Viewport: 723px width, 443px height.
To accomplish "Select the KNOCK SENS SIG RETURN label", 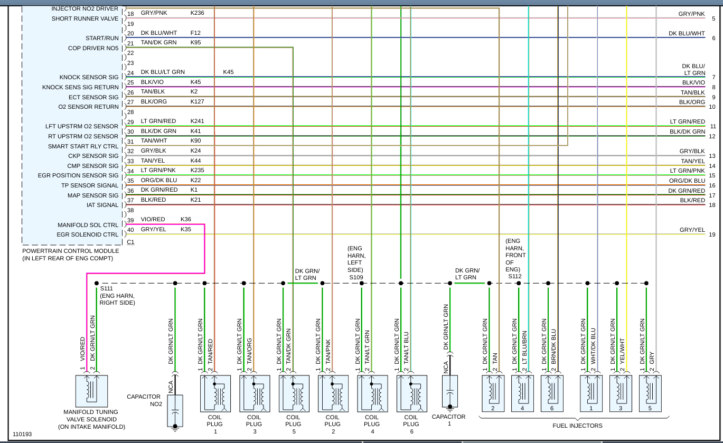I will point(80,88).
